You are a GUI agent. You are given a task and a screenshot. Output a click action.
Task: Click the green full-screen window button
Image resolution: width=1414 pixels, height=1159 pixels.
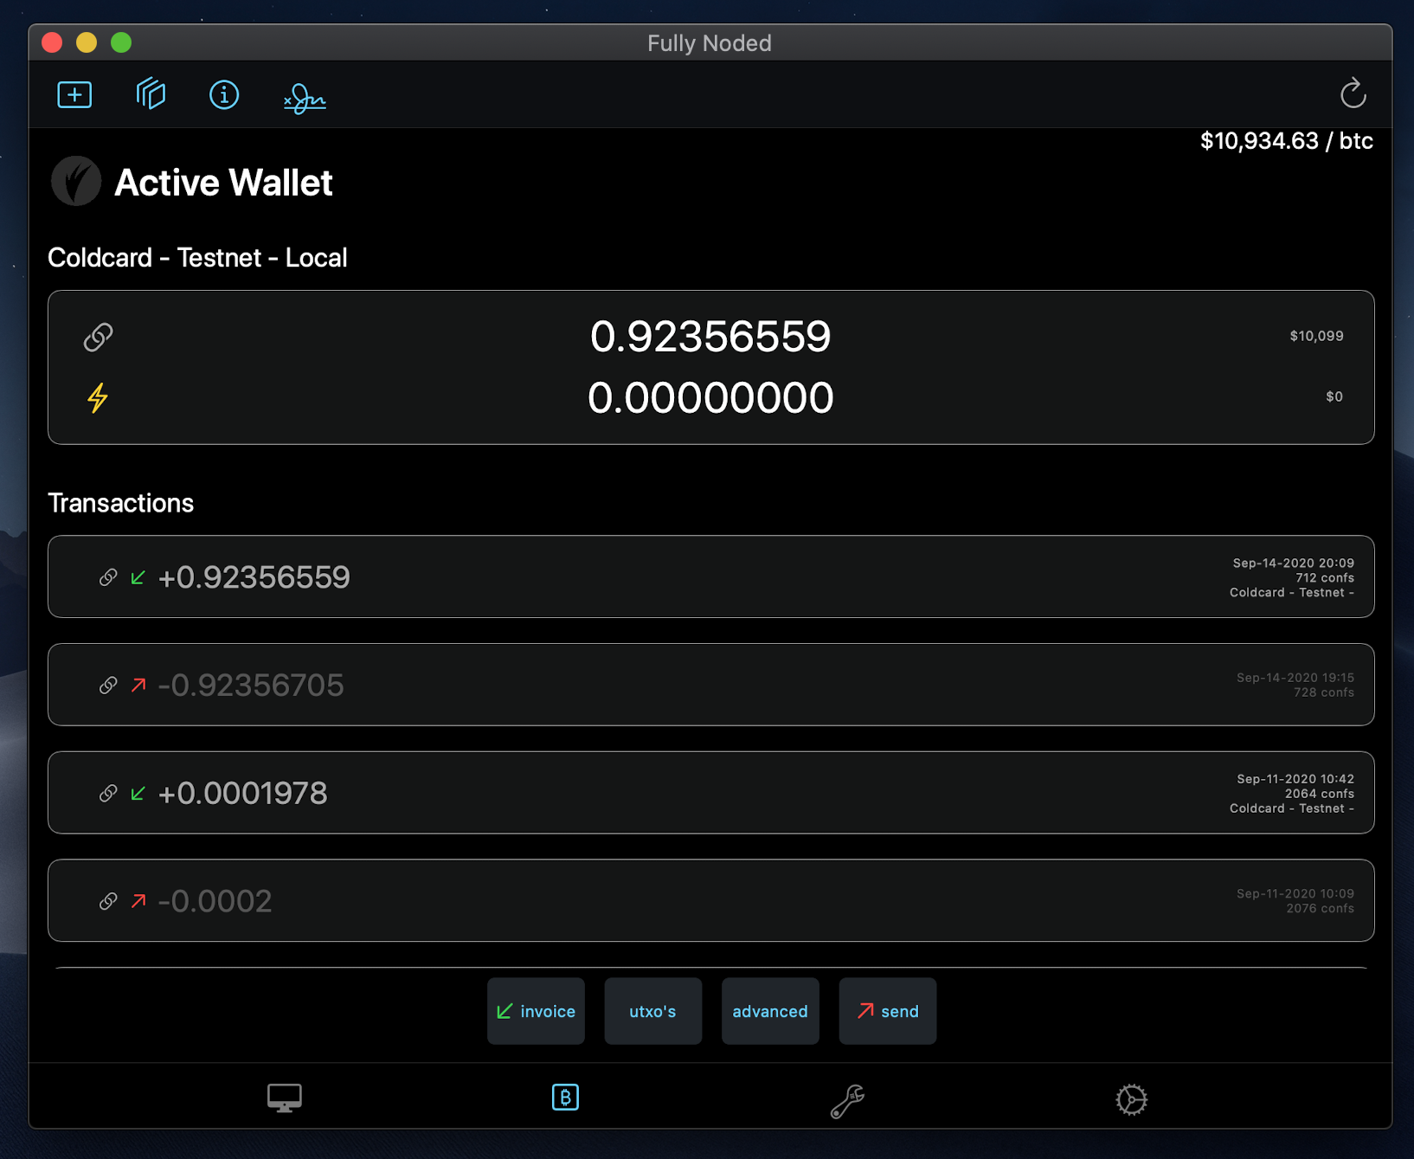coord(121,42)
